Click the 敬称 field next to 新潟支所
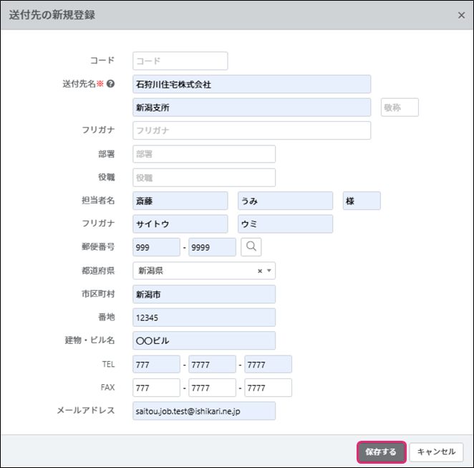Image resolution: width=474 pixels, height=468 pixels. tap(400, 108)
